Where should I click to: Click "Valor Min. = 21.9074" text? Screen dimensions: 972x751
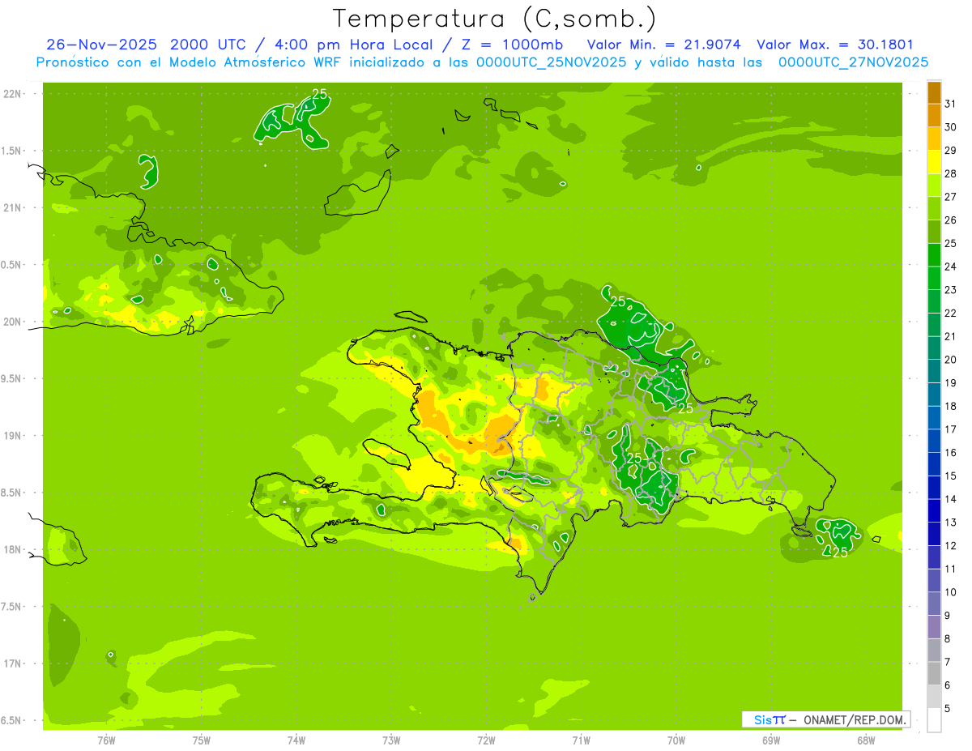[x=664, y=45]
